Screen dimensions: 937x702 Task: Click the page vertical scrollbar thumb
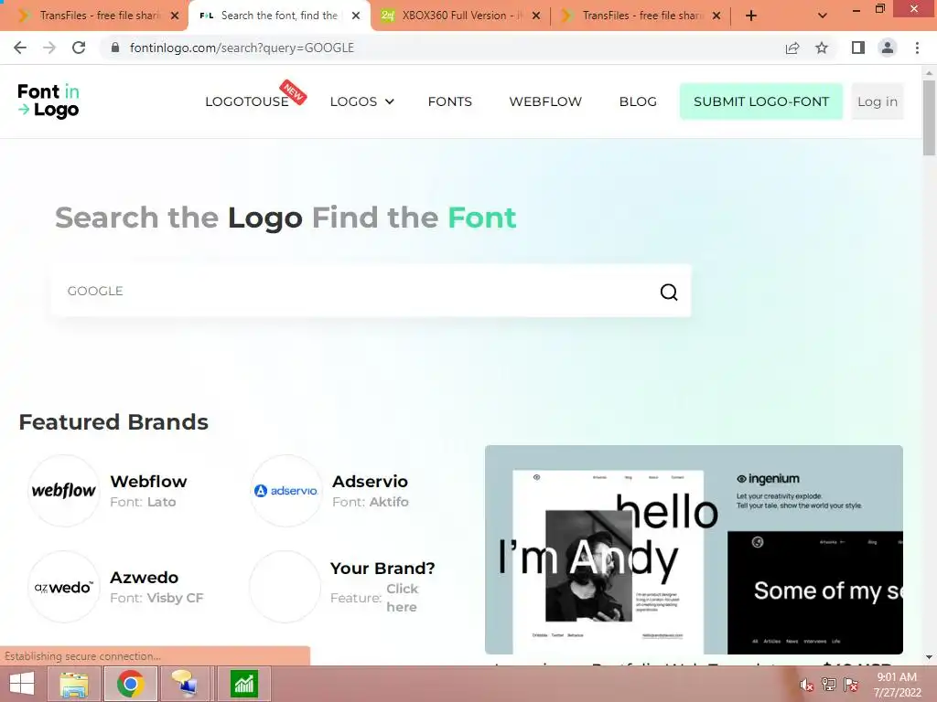(929, 118)
